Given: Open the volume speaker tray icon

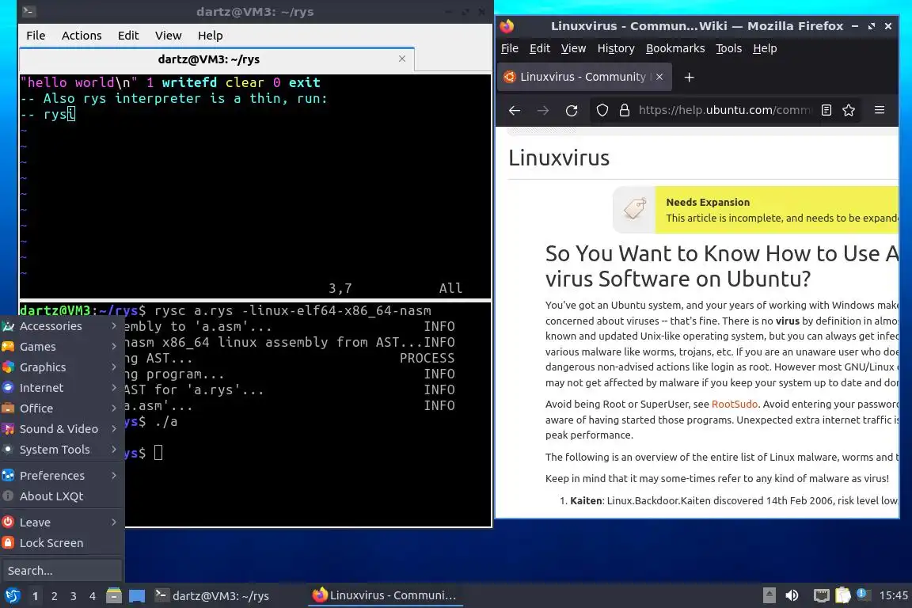Looking at the screenshot, I should coord(792,595).
